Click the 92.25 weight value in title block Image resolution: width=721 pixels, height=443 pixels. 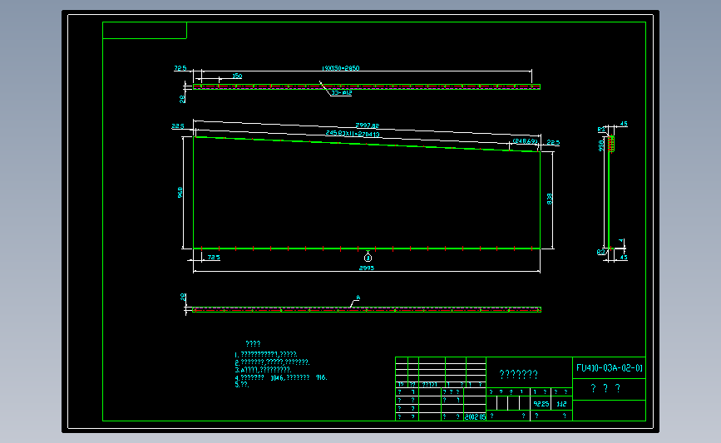[x=541, y=404]
